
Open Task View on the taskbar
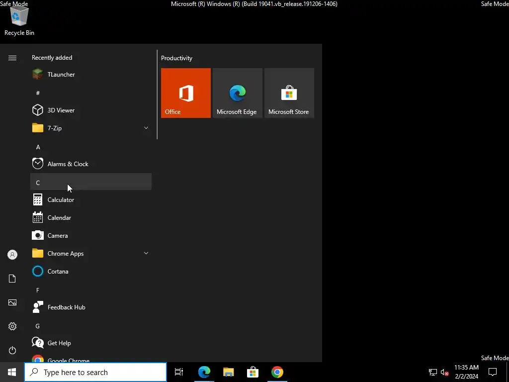coord(179,372)
